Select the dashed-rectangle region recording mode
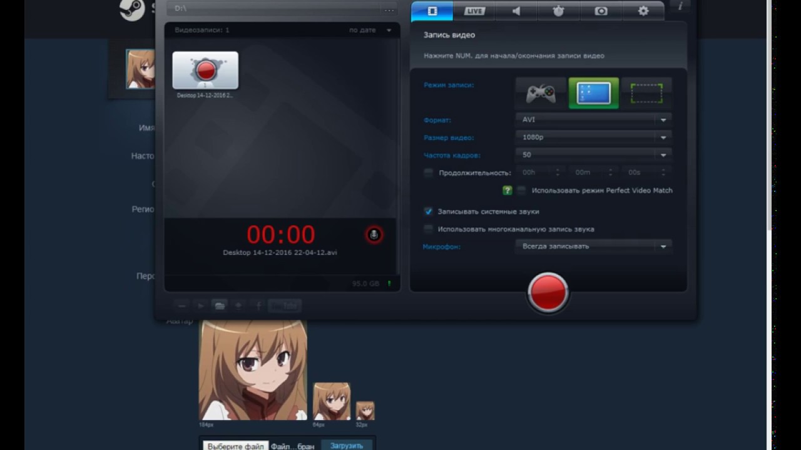This screenshot has height=450, width=801. pos(646,93)
